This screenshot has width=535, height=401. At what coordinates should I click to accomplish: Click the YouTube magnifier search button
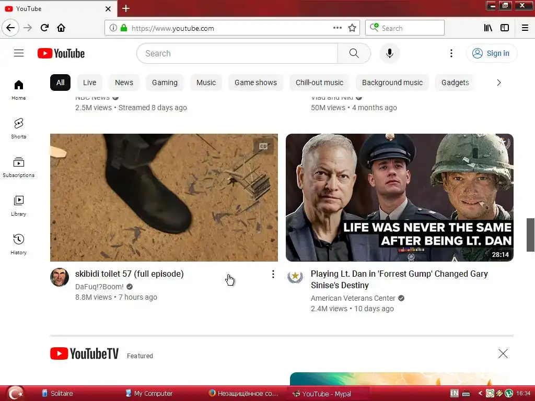tap(354, 53)
